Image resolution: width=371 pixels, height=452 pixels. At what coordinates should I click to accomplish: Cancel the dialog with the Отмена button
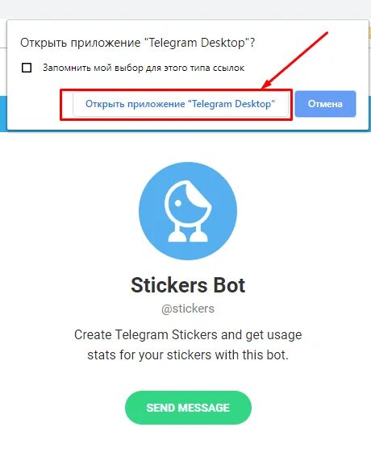point(325,104)
